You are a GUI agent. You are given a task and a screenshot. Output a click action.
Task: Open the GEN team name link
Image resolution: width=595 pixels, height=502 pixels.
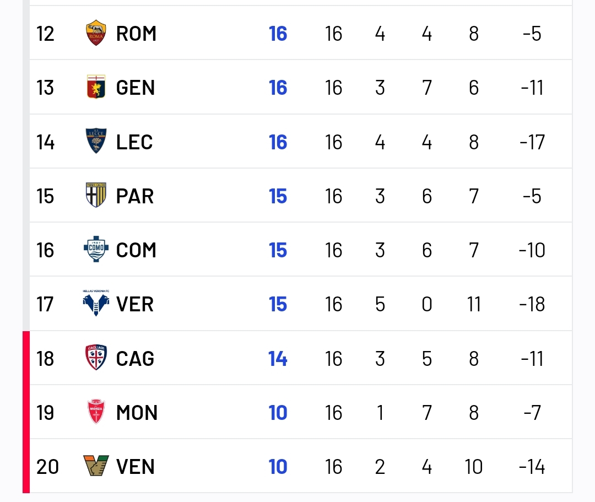136,88
